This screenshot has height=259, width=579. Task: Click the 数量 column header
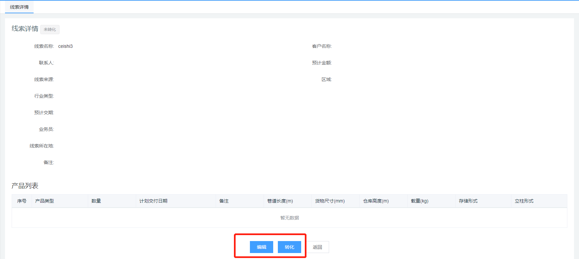click(96, 201)
